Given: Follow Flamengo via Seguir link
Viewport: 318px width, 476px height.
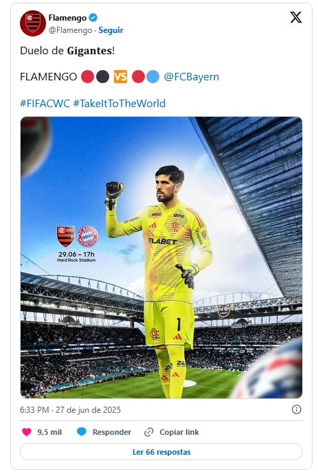Looking at the screenshot, I should point(111,30).
